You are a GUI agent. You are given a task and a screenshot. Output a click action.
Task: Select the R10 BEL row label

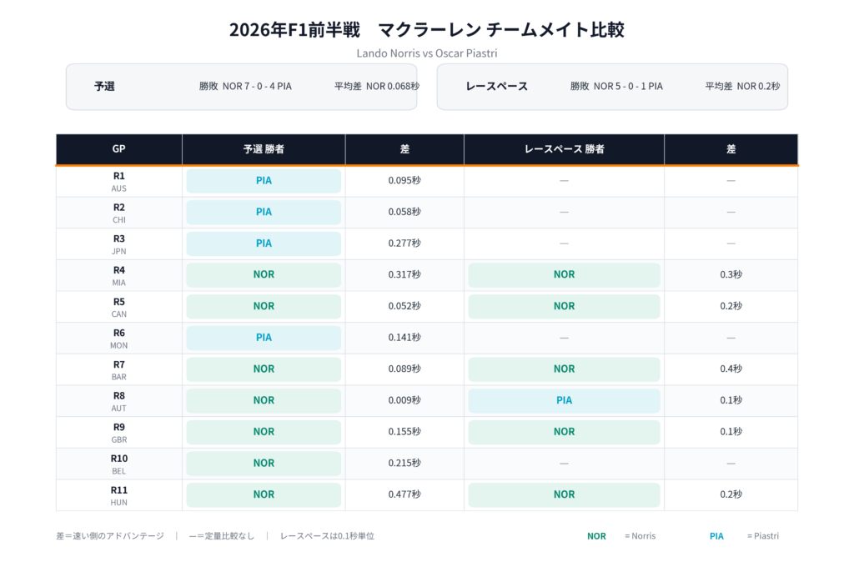[118, 464]
